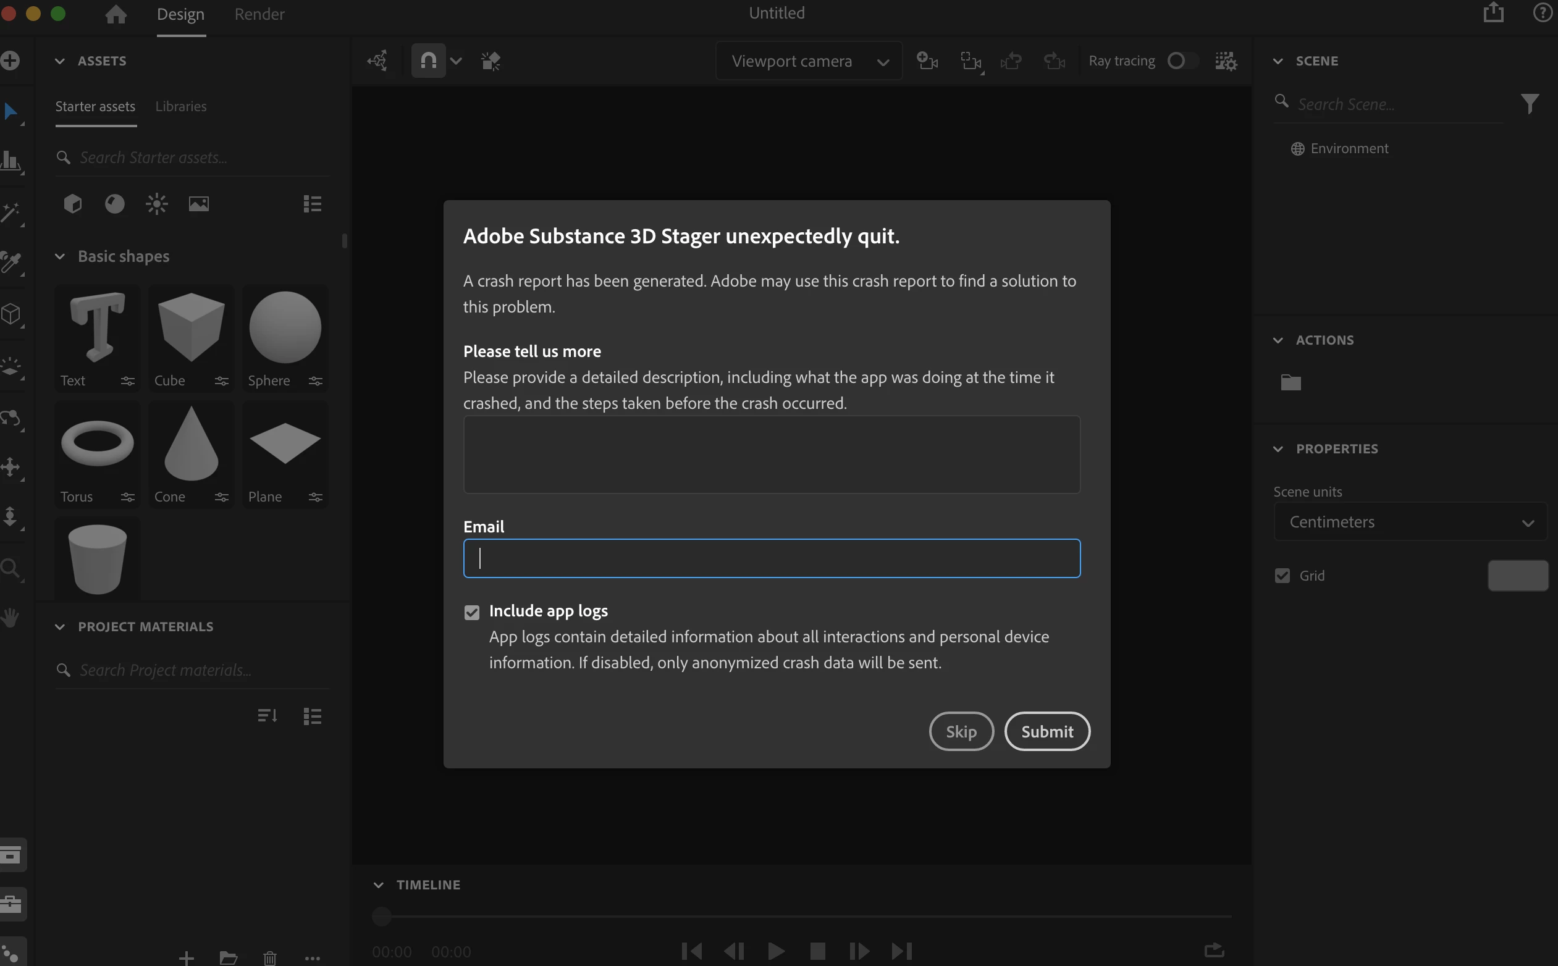Filter starter assets by materials

tap(114, 204)
